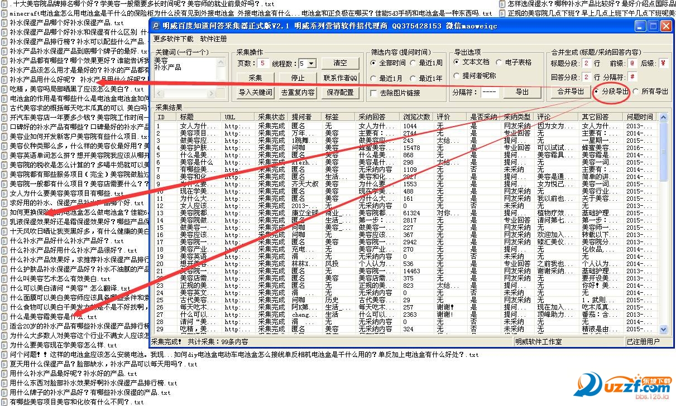Select file icon for 女人为什么要美容 file
Viewport: 676px width, 406px height.
[x=4, y=194]
